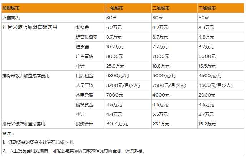
Task: Click the 排骨米饭店加盟成本费用 category cell
Action: [26, 75]
